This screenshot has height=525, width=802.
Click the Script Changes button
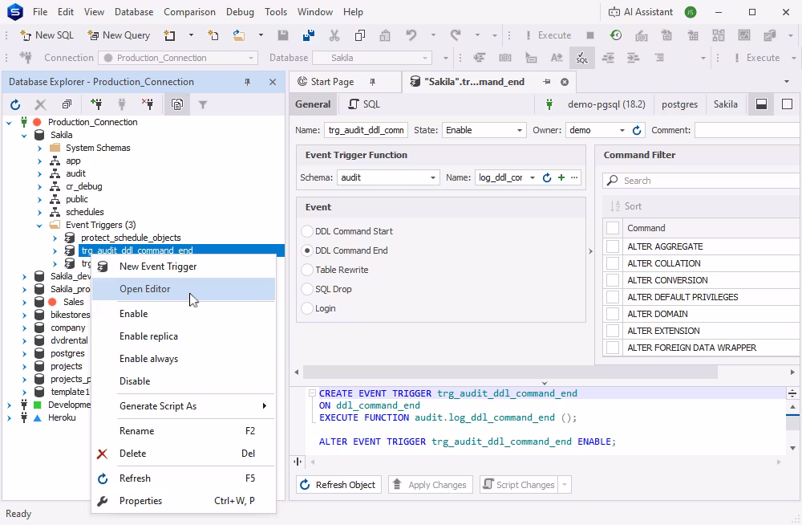[519, 485]
